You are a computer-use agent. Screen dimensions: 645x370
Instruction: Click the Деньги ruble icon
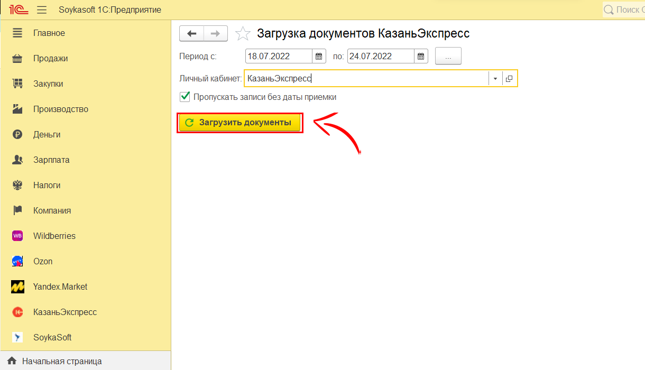coord(17,135)
